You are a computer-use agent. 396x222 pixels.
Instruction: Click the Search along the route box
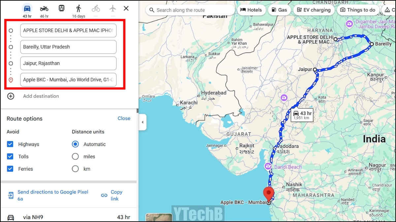190,10
